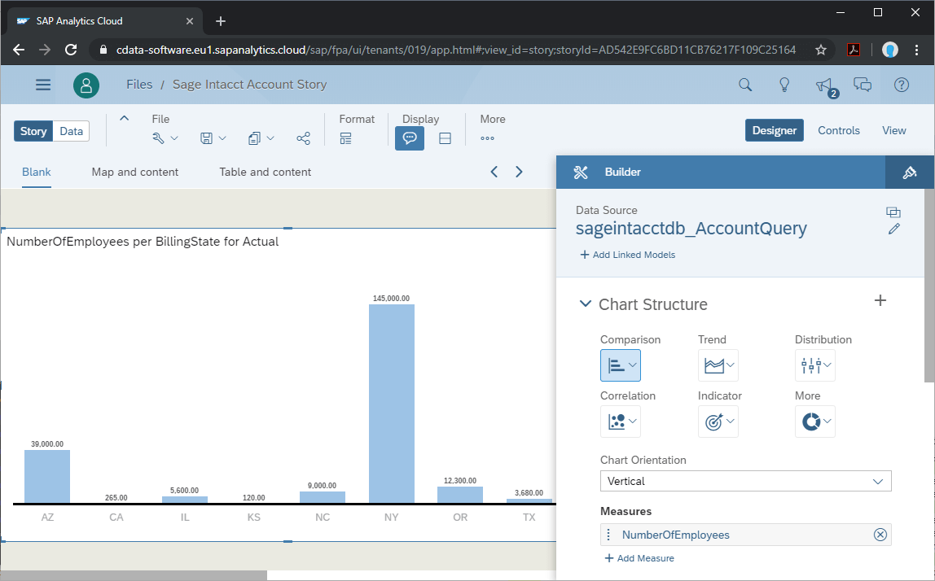Click the Add Measure link
The width and height of the screenshot is (935, 581).
(x=639, y=558)
